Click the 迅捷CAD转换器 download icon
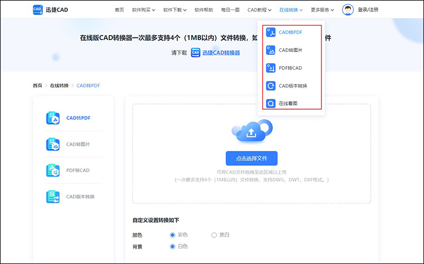Image resolution: width=424 pixels, height=264 pixels. pos(196,53)
